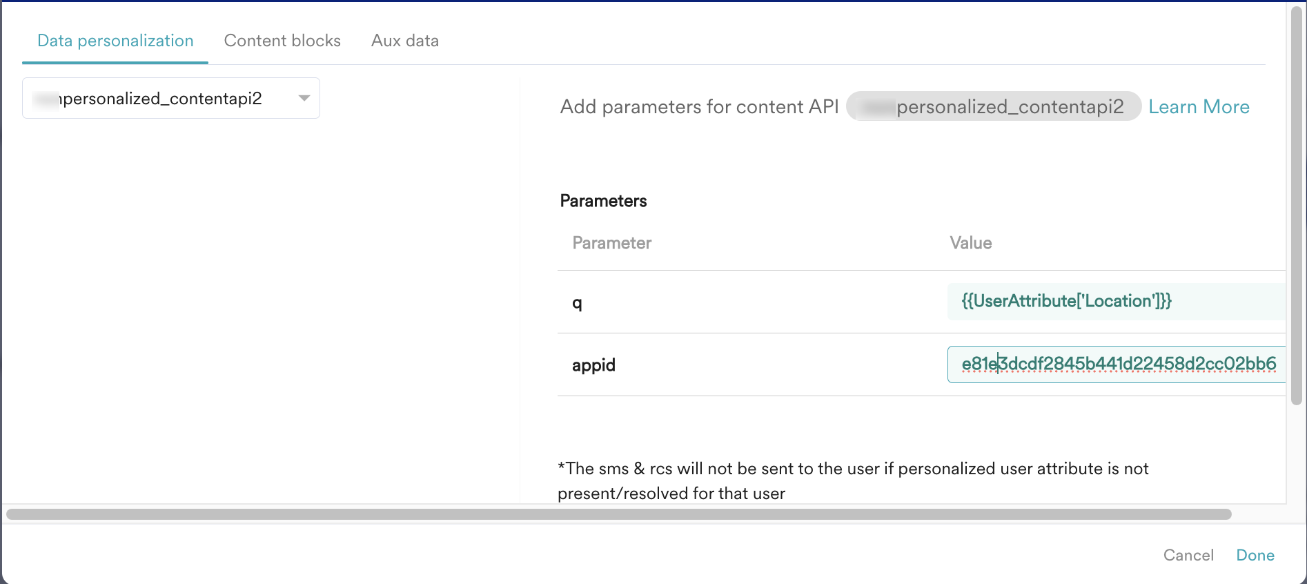
Task: Confirm with the Done button
Action: click(x=1255, y=555)
